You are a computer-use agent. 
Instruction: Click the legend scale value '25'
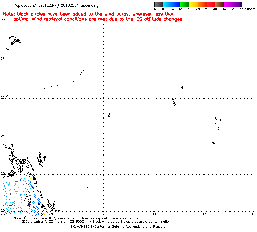pos(198,9)
